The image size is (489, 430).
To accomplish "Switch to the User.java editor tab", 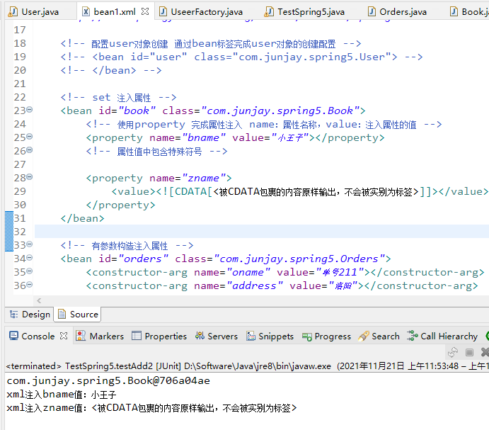I will point(34,12).
